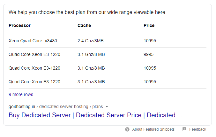The height and width of the screenshot is (137, 216).
Task: Expand the 9 more rows link
Action: click(21, 94)
